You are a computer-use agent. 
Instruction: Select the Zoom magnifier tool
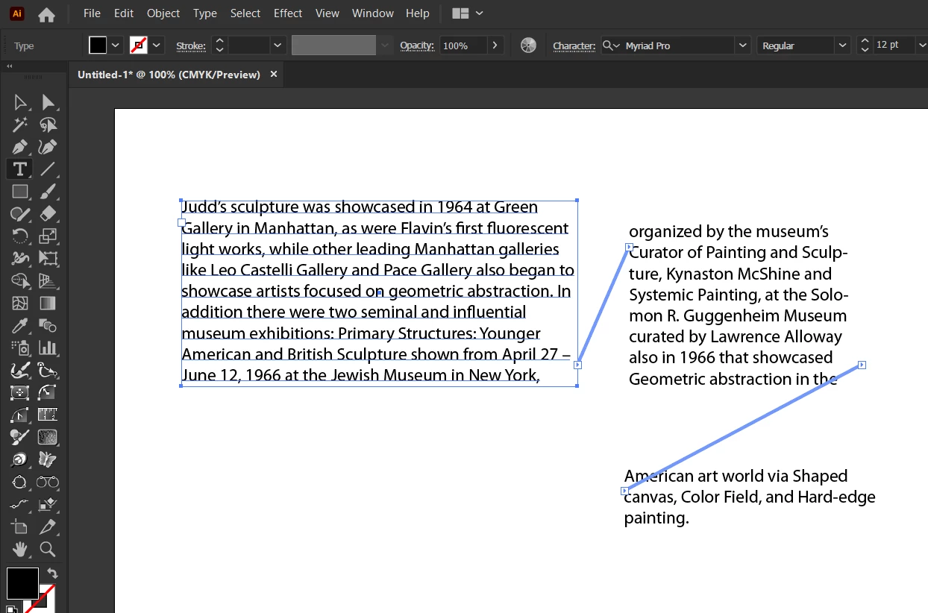tap(48, 550)
